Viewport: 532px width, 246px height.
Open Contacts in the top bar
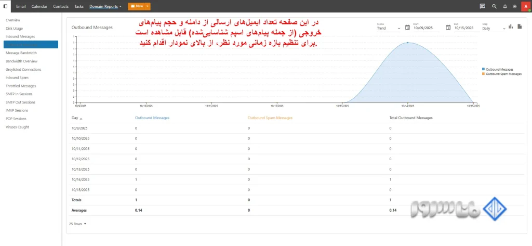[61, 6]
